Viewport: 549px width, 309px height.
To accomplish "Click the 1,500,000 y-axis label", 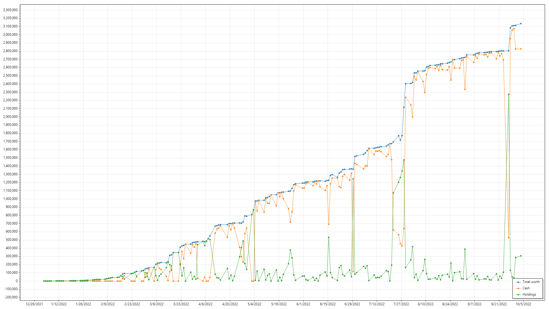I will pos(10,158).
